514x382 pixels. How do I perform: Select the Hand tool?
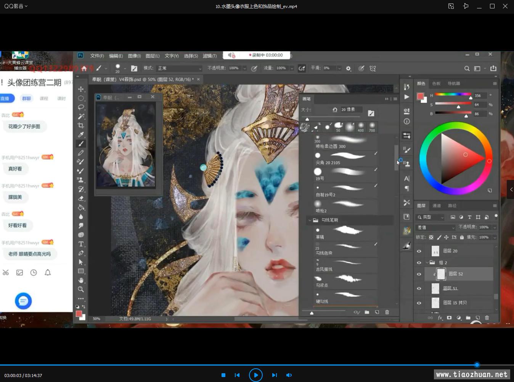tap(81, 280)
